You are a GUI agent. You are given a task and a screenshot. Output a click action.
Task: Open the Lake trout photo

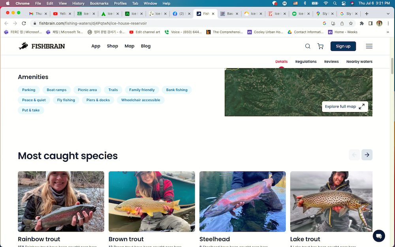click(331, 202)
